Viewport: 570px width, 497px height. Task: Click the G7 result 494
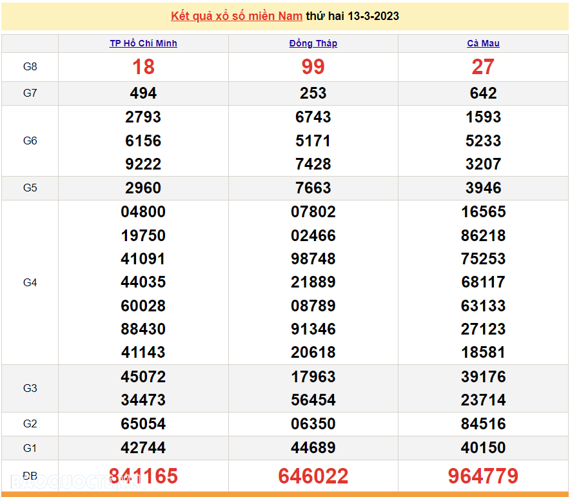pyautogui.click(x=143, y=93)
